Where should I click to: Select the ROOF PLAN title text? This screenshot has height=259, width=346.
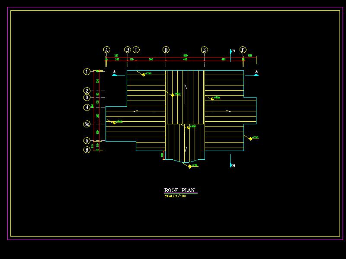point(179,190)
